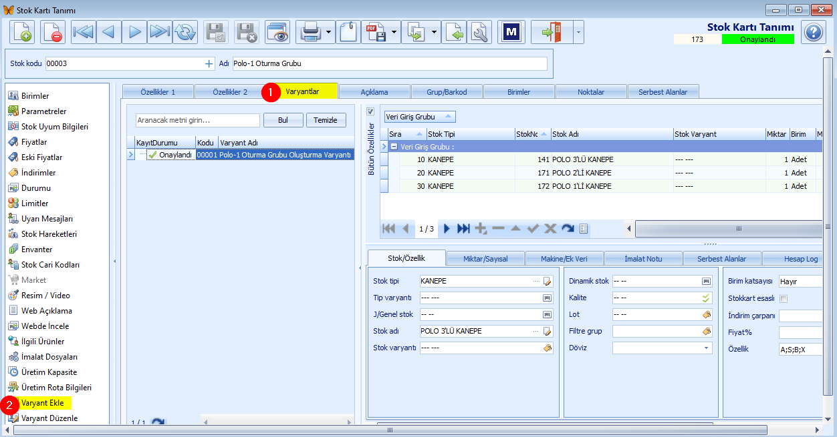Click Stok varyantı tag lookup icon
Viewport: 837px width, 437px height.
tap(547, 348)
